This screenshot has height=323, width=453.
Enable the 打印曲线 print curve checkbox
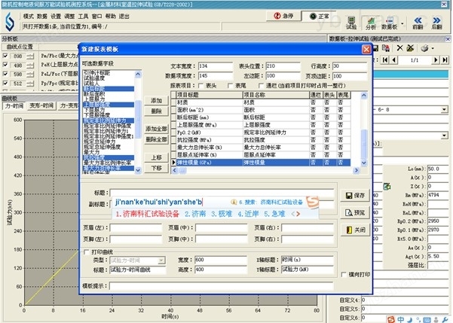pos(85,251)
